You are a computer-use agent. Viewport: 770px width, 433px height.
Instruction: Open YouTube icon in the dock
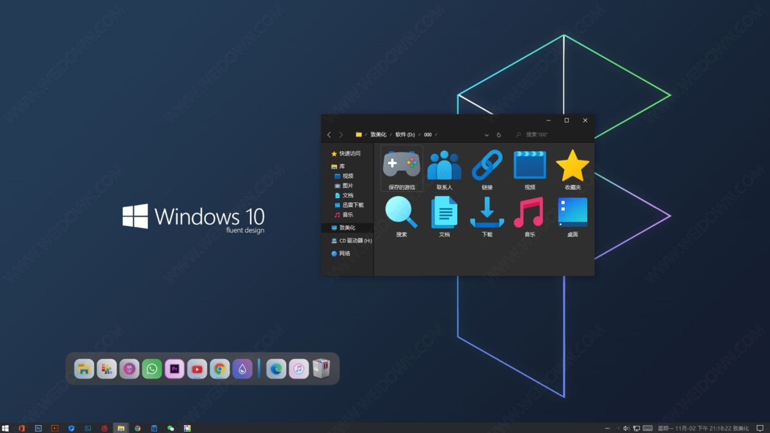click(197, 369)
